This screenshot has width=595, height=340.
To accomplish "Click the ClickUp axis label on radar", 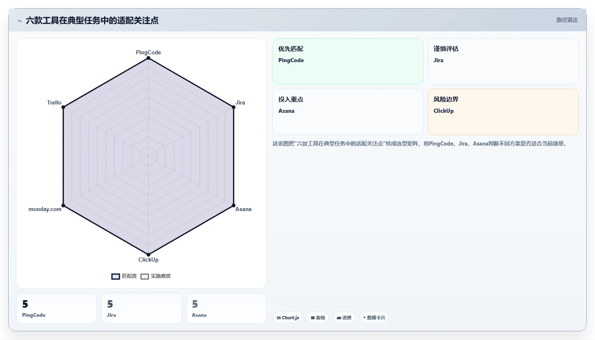I will [148, 260].
